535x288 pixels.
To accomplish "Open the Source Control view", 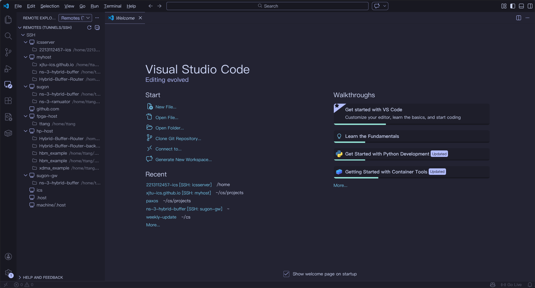I will [8, 52].
